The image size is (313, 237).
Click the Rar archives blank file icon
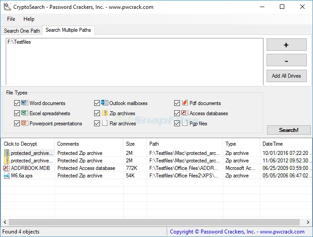point(105,123)
